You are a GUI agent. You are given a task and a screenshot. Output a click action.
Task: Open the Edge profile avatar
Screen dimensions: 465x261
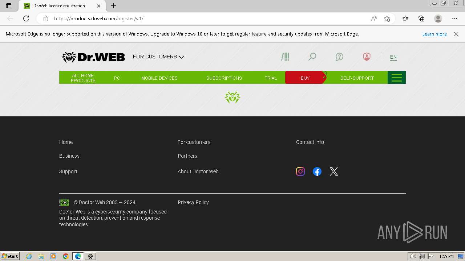[438, 18]
